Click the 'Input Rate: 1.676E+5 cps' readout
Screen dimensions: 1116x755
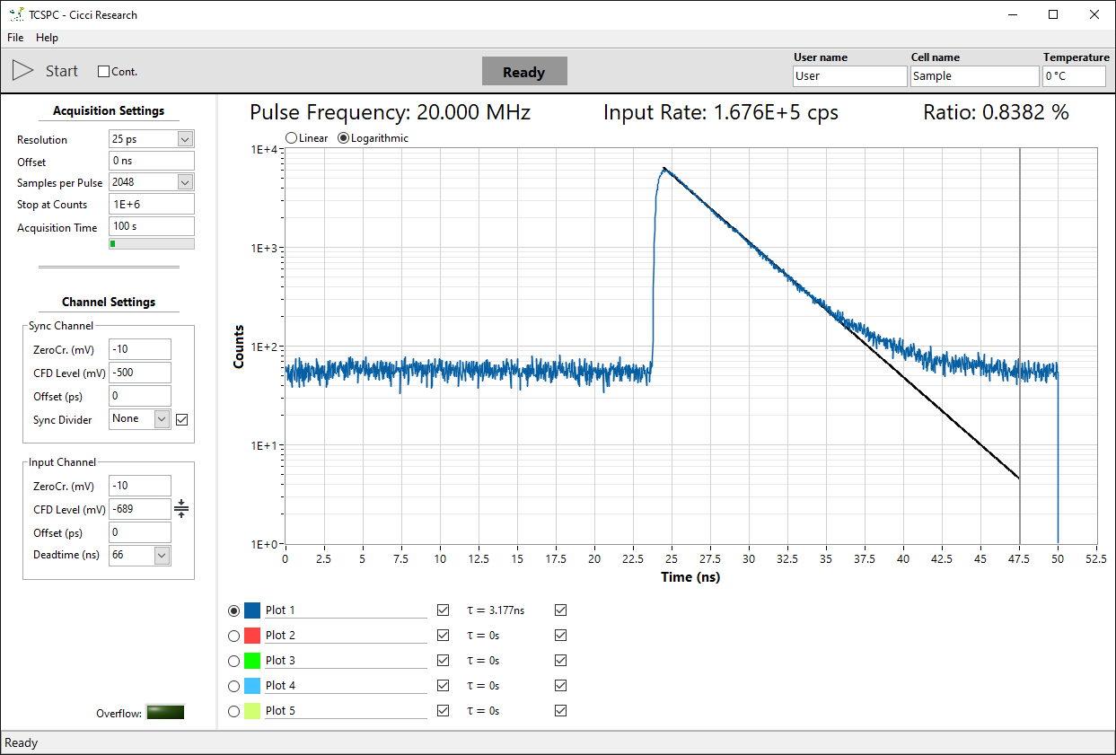coord(721,112)
